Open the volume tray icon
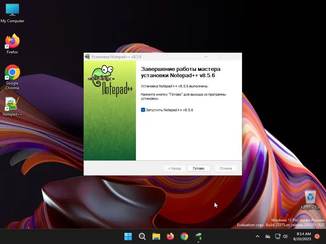The width and height of the screenshot is (326, 244). (x=285, y=236)
